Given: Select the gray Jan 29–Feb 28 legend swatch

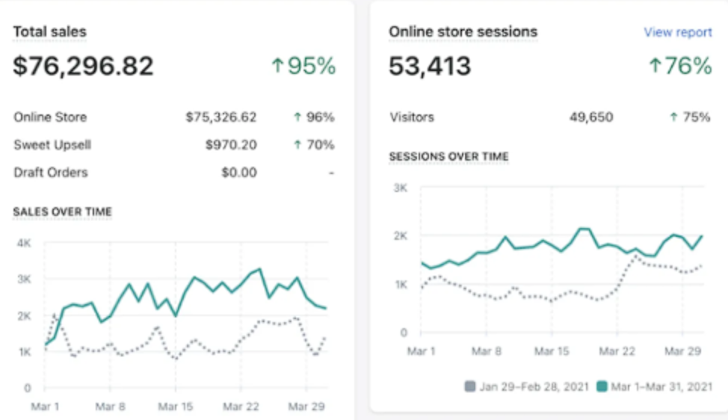Looking at the screenshot, I should pyautogui.click(x=470, y=386).
